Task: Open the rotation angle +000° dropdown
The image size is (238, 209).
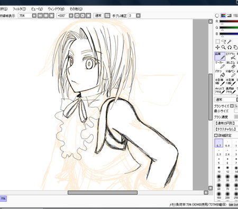Action: pos(71,16)
